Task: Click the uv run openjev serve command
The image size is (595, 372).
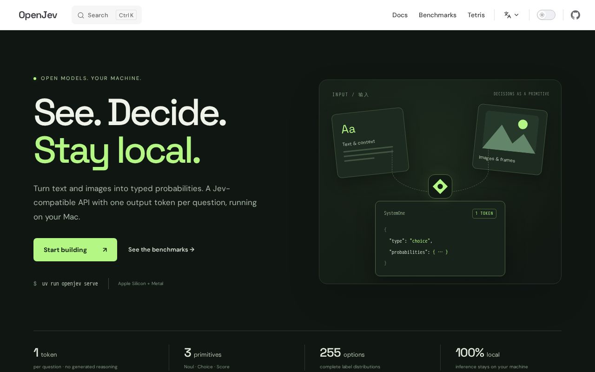Action: pos(70,284)
